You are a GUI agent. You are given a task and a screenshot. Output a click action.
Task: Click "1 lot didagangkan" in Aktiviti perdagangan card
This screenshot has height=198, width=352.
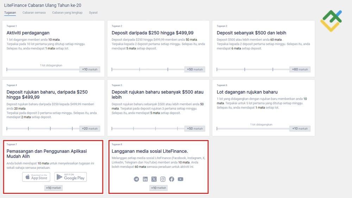51,65
